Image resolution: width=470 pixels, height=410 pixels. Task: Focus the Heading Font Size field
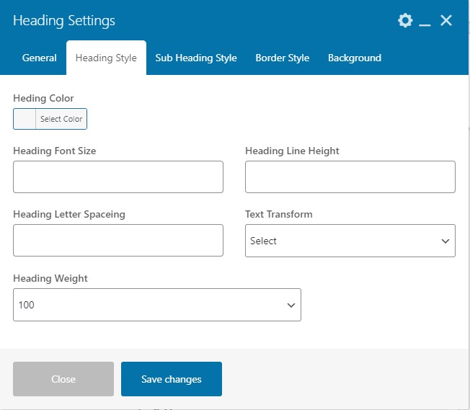click(x=118, y=177)
